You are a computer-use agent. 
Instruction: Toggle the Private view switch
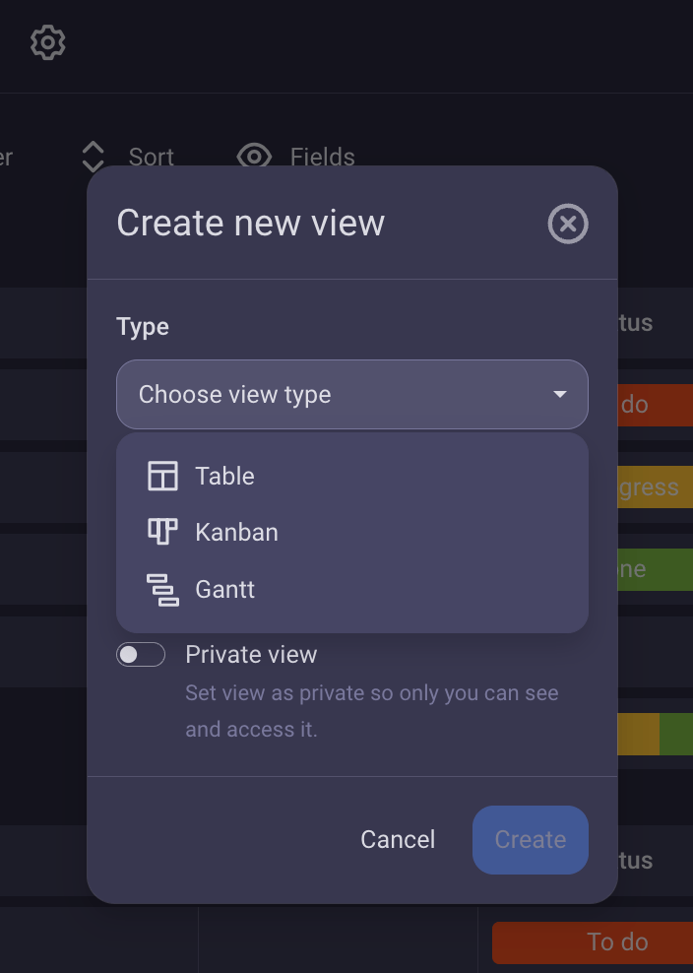pos(141,655)
